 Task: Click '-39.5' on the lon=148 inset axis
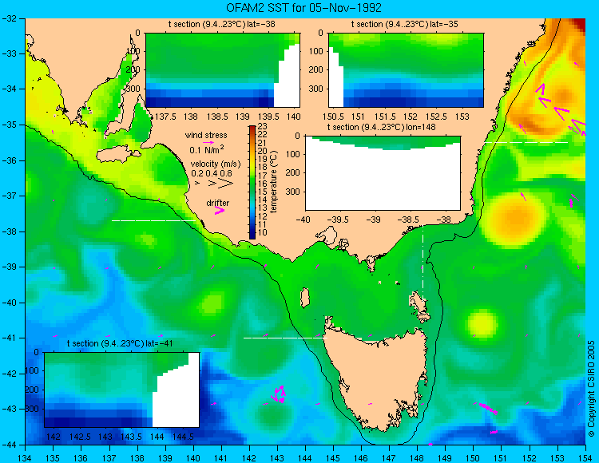(x=338, y=220)
